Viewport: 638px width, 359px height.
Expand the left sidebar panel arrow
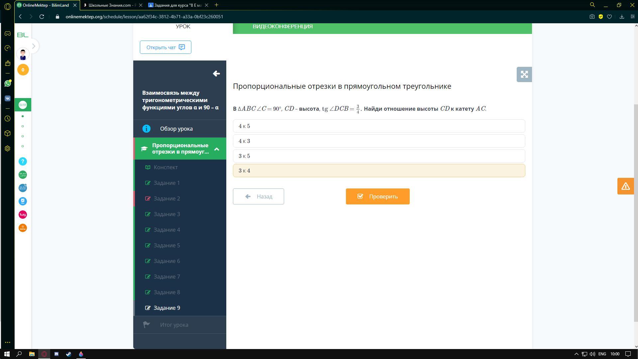34,46
